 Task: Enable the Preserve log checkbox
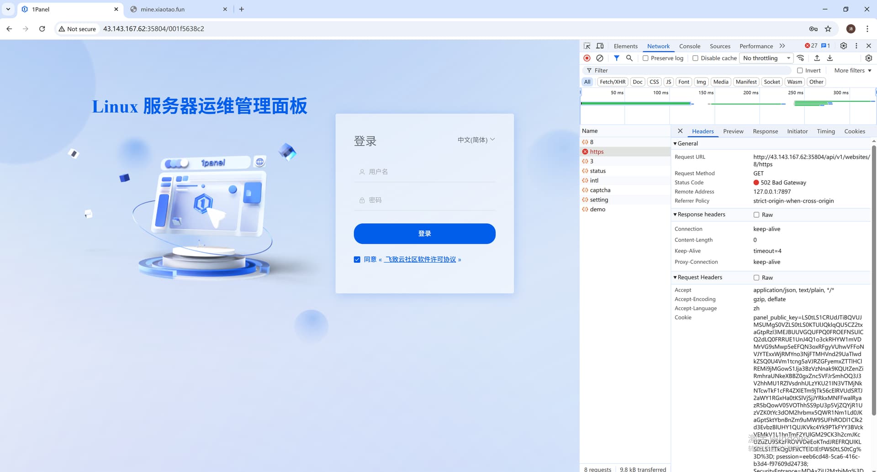pos(645,58)
